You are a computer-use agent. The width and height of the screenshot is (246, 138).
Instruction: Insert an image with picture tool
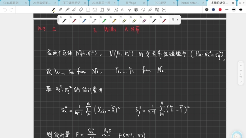[95, 10]
